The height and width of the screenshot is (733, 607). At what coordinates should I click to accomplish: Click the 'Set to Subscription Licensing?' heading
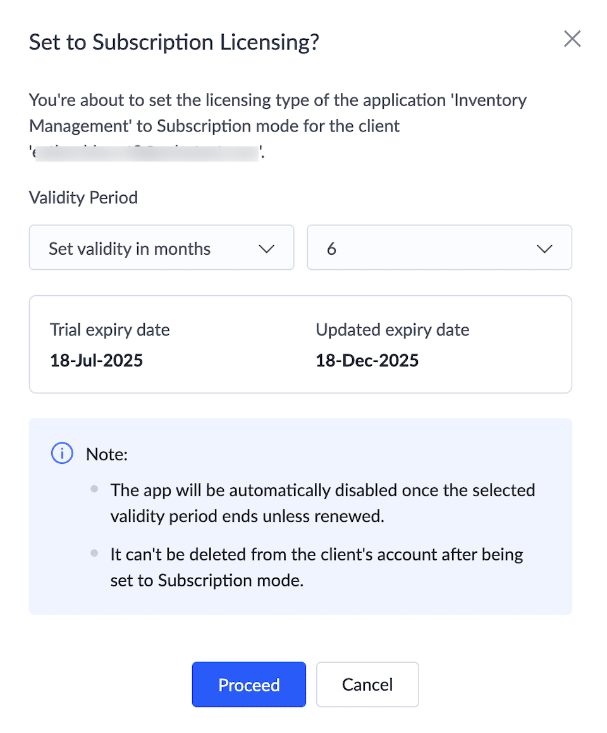point(174,42)
